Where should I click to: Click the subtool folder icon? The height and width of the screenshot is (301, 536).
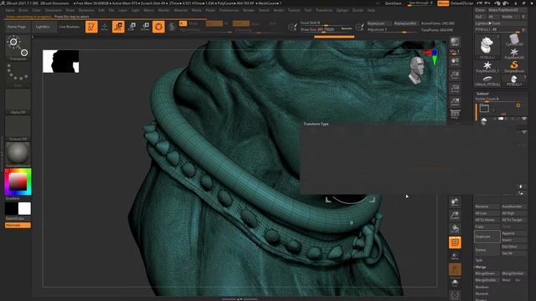point(484,108)
